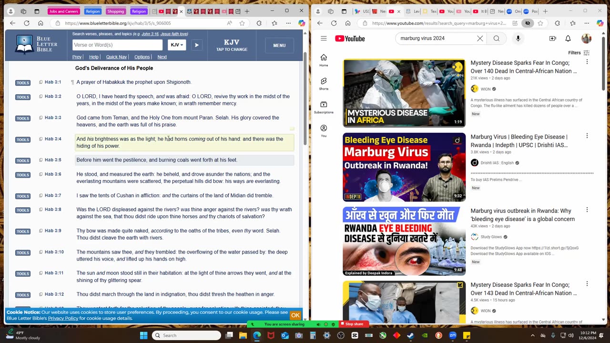Open TOOLS for Hab 3:6

[23, 175]
